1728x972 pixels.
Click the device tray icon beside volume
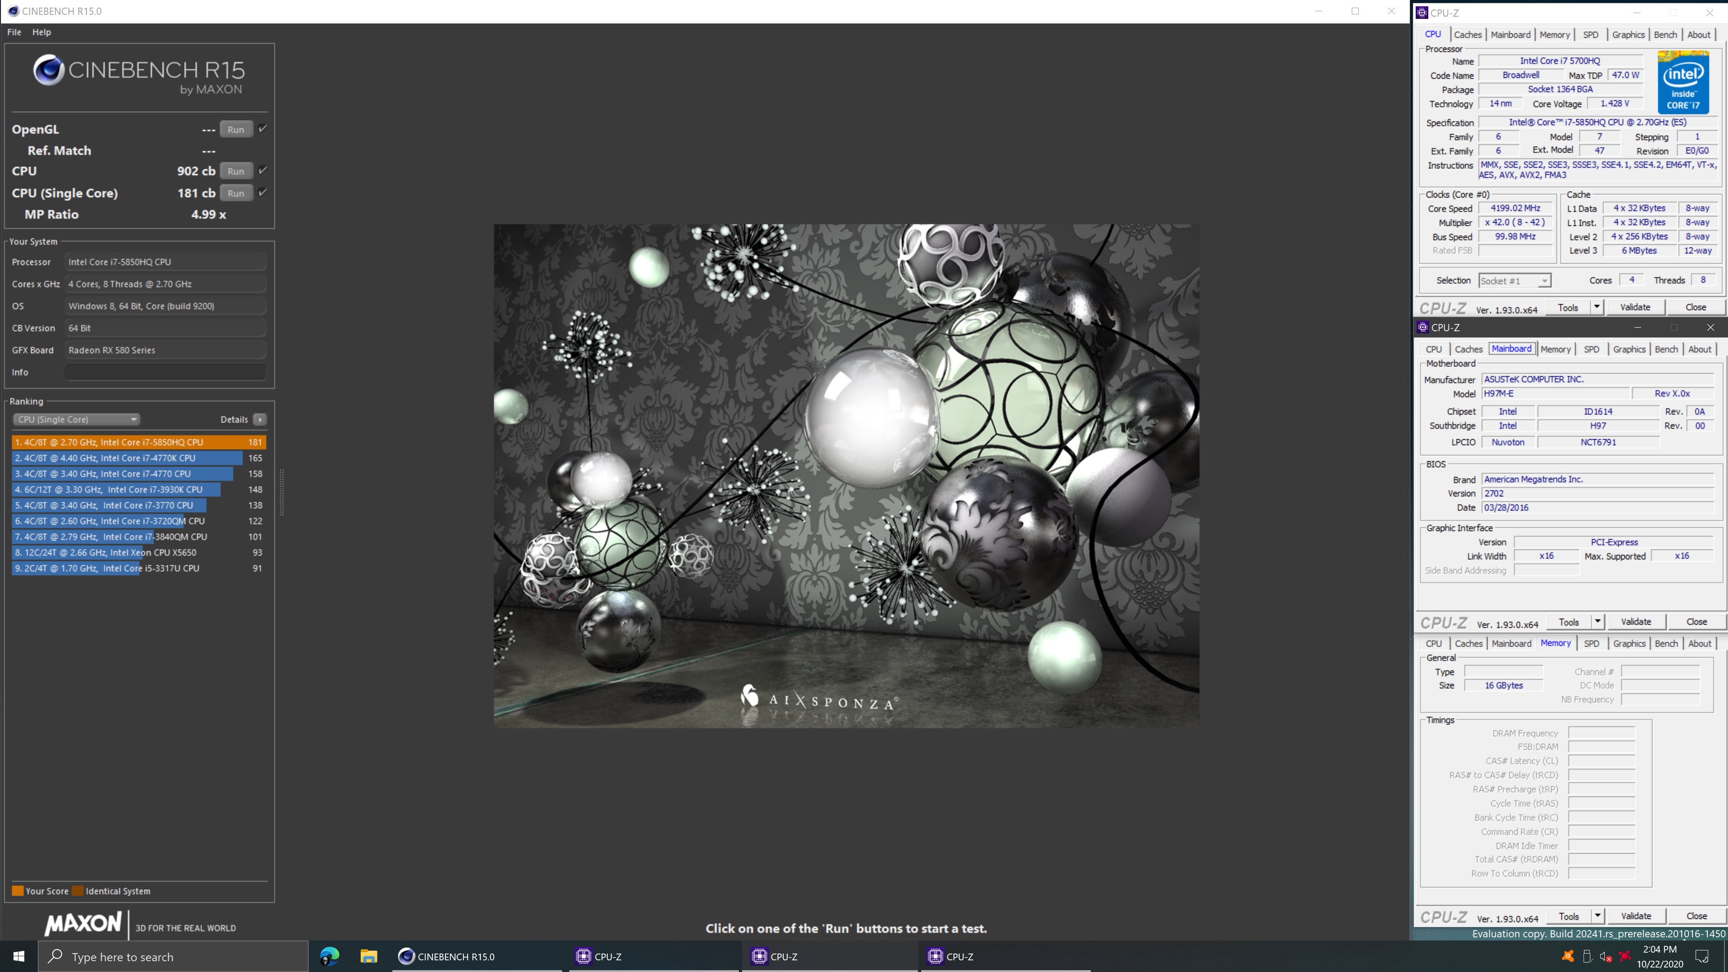(x=1587, y=957)
